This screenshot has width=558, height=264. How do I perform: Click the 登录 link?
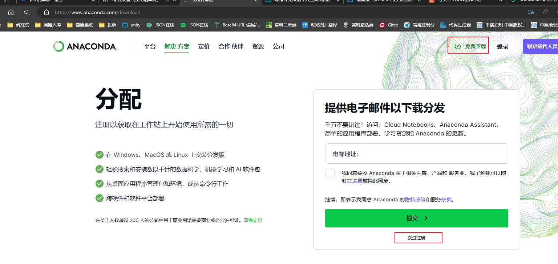click(502, 46)
